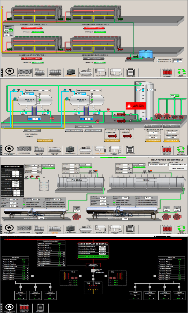
Task: Open Condensador icon on the Agua Gelada screen
Action: coord(70,150)
